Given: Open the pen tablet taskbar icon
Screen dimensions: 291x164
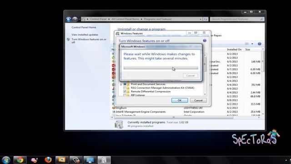Looking at the screenshot, I should point(76,160).
